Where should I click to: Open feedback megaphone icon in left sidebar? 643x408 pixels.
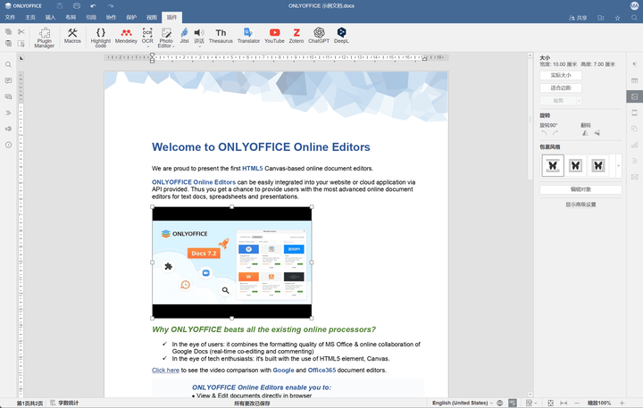[8, 129]
